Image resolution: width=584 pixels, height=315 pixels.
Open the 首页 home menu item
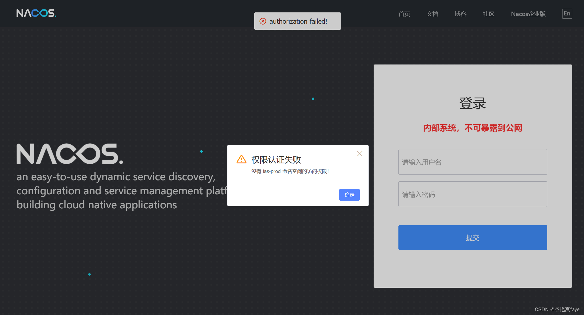(x=404, y=14)
